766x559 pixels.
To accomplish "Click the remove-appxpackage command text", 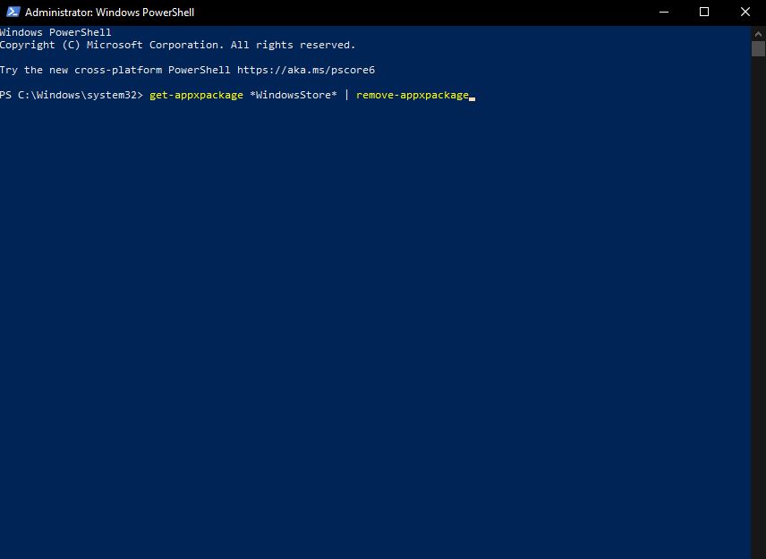I will pyautogui.click(x=412, y=95).
